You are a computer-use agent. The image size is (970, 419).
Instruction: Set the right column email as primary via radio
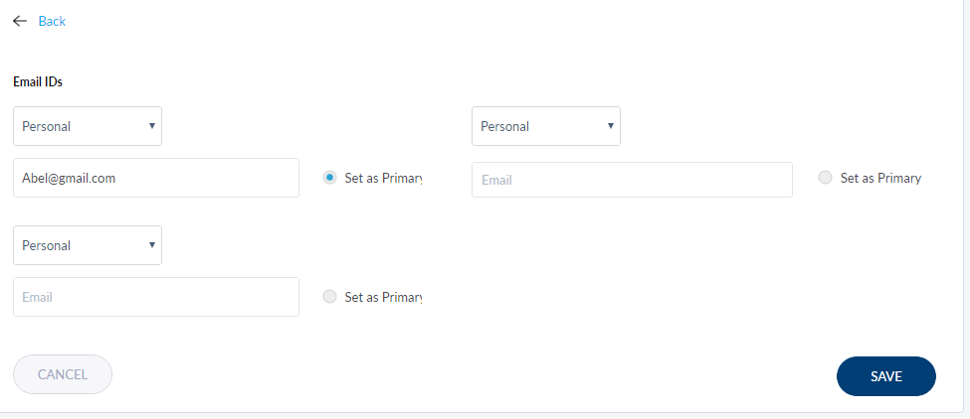[825, 178]
